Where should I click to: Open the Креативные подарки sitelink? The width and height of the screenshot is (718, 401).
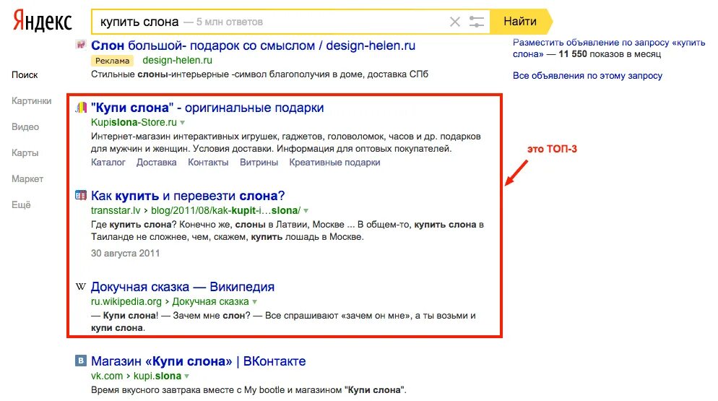coord(334,163)
